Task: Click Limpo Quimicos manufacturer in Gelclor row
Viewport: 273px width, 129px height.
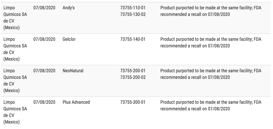Action: pos(15,49)
